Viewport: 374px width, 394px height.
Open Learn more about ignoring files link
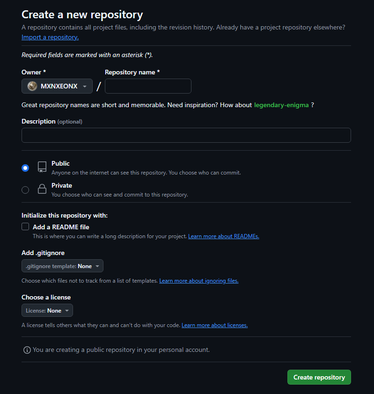point(198,280)
